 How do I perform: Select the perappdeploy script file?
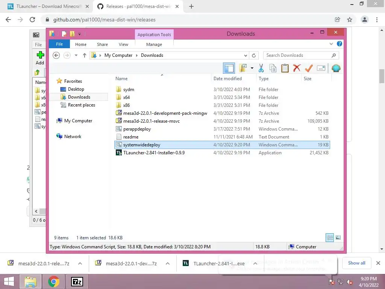[137, 129]
